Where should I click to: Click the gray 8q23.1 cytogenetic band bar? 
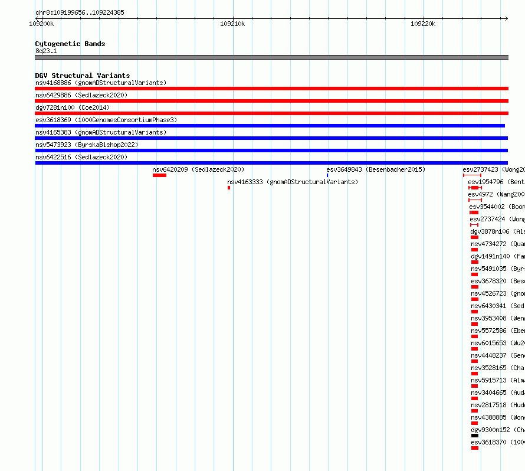(271, 57)
